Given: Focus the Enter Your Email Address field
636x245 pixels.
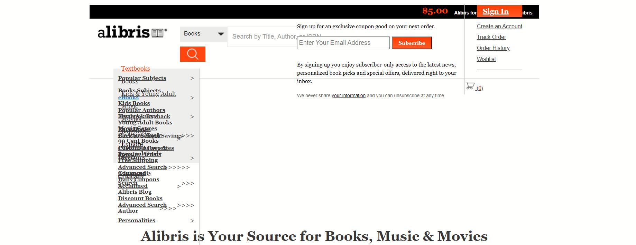Looking at the screenshot, I should pos(343,43).
